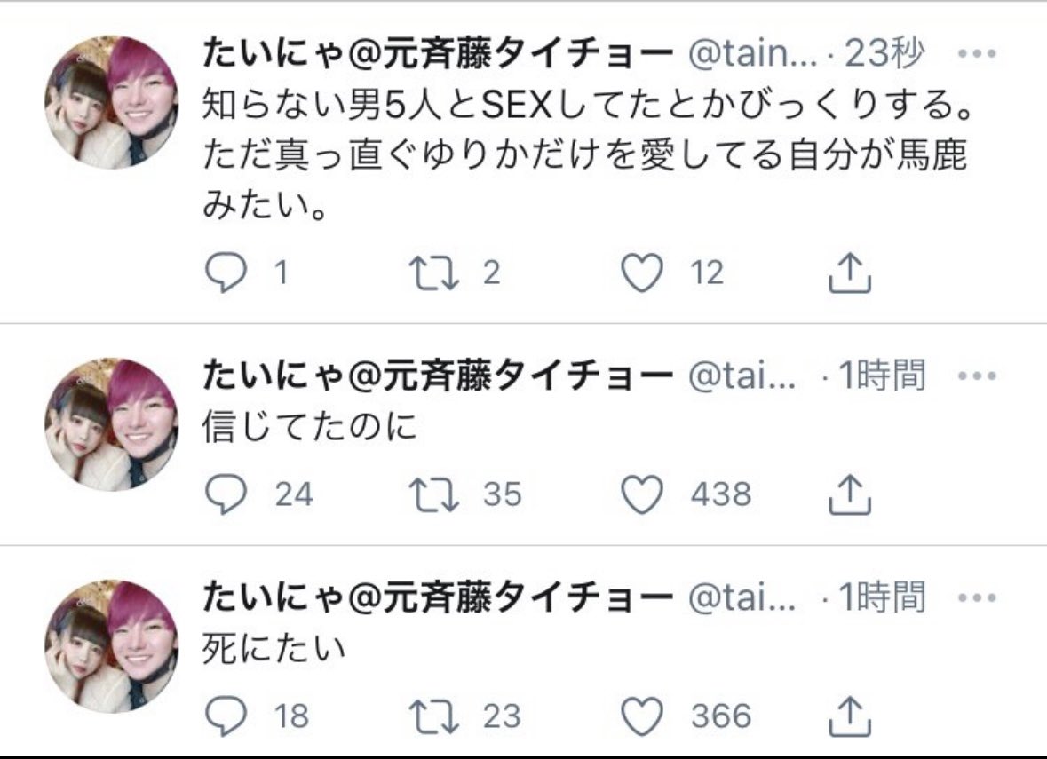This screenshot has height=759, width=1047.
Task: Open display name on the first tweet
Action: [x=438, y=52]
